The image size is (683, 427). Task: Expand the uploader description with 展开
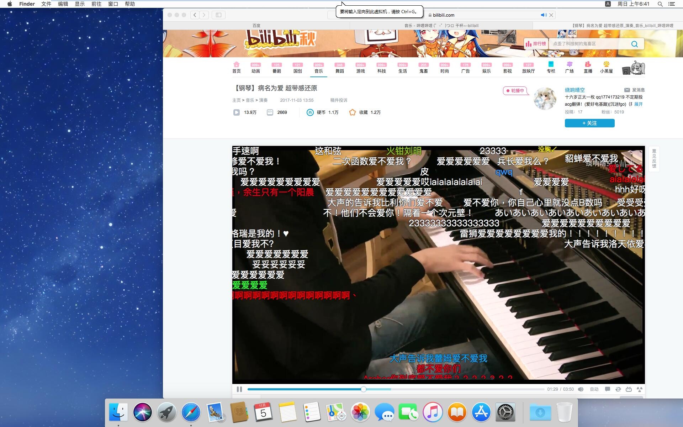click(x=639, y=104)
